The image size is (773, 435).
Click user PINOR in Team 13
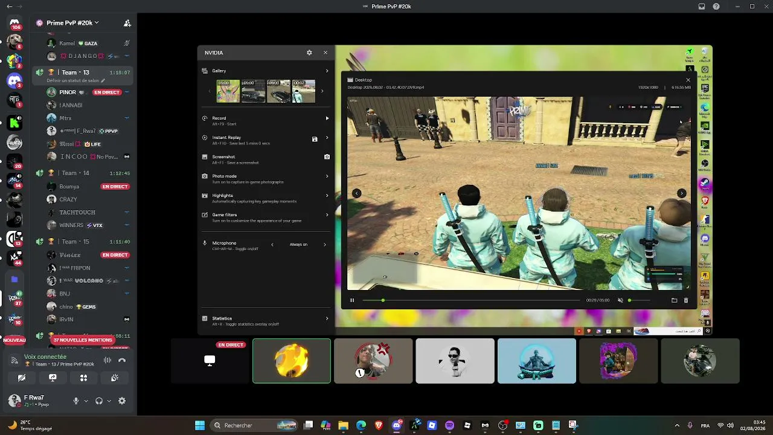(68, 92)
